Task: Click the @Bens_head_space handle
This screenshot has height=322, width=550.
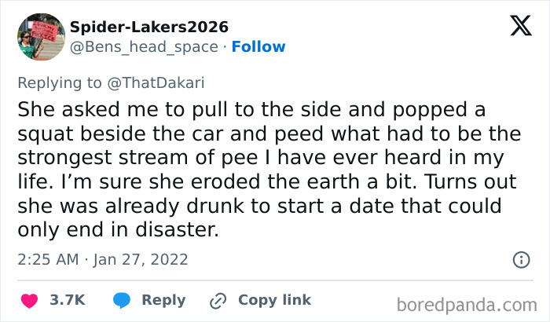Action: [144, 46]
